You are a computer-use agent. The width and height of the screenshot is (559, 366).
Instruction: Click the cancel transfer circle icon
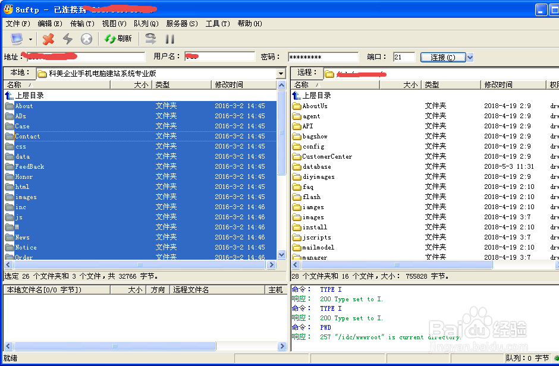coord(86,39)
